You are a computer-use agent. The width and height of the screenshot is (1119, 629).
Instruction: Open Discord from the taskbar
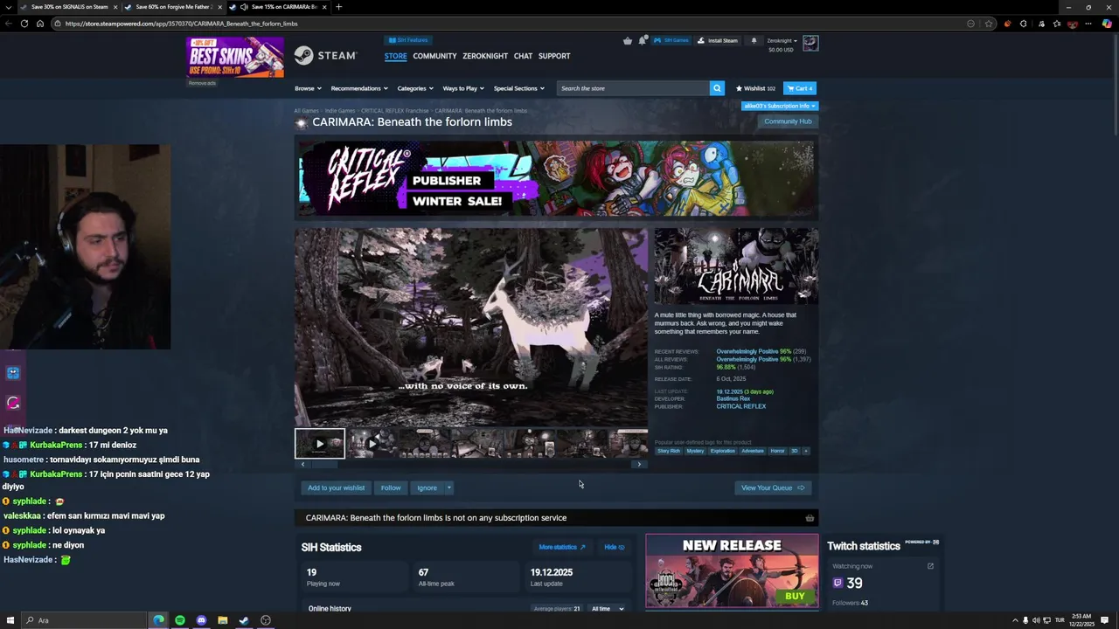201,620
